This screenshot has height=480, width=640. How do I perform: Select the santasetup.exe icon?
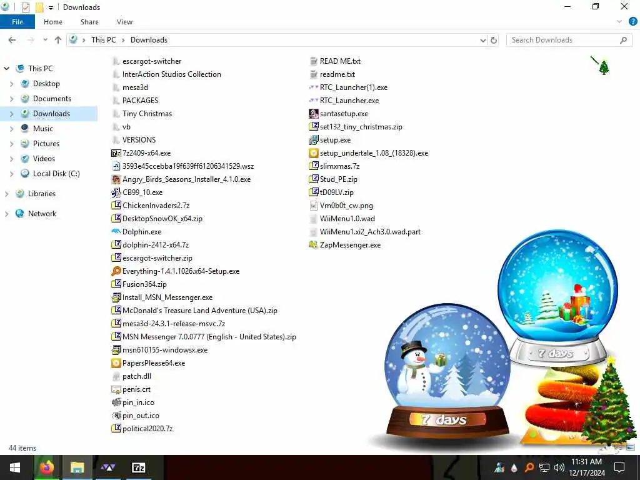click(x=314, y=114)
